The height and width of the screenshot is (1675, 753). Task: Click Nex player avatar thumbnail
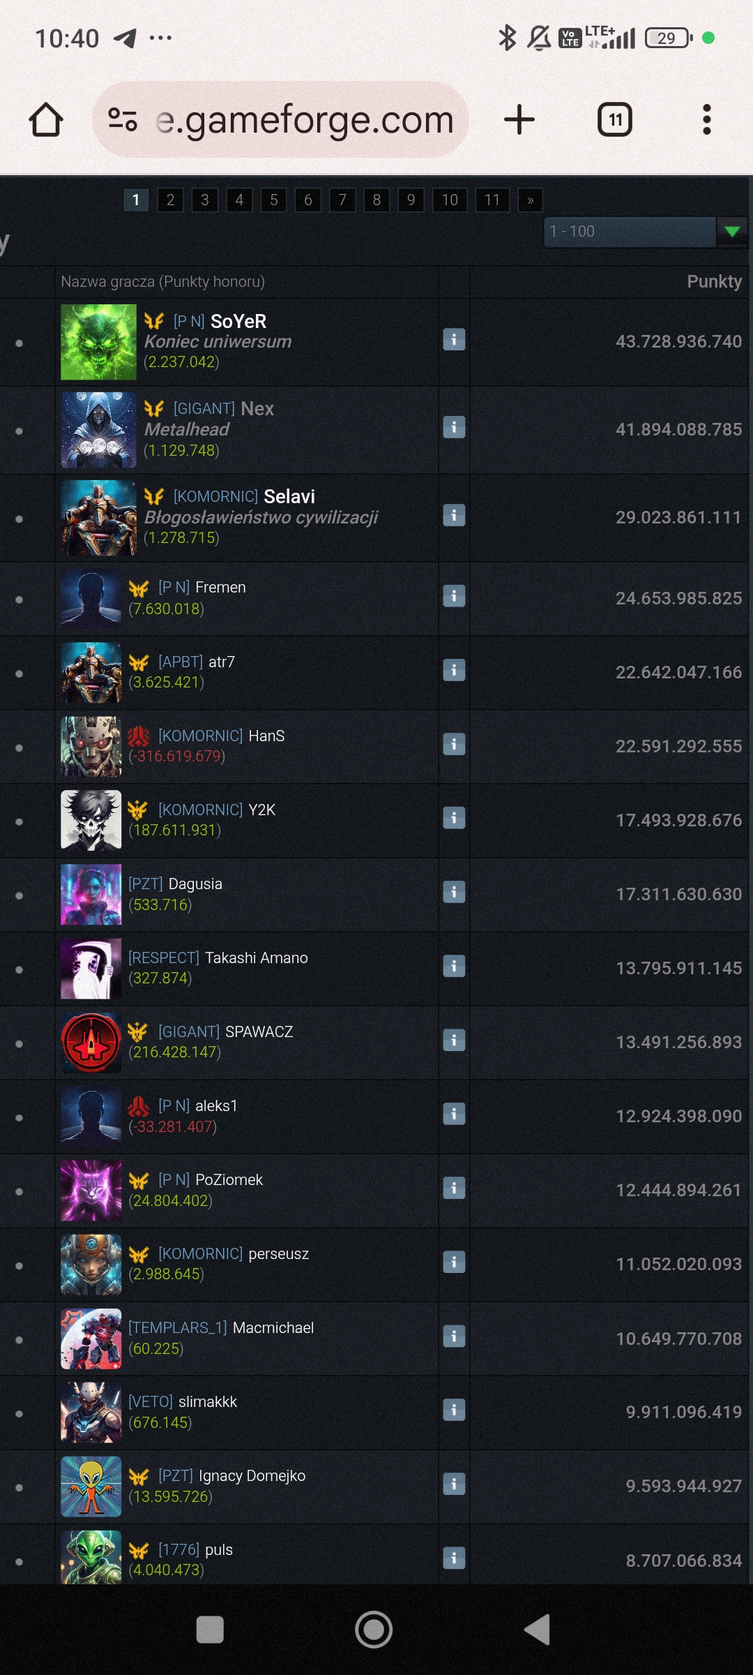pos(98,430)
